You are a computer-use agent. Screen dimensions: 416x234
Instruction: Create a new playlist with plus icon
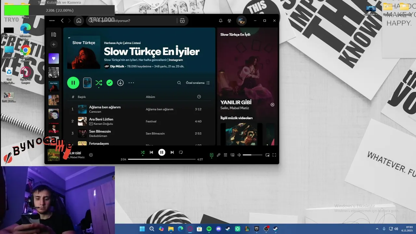click(x=54, y=45)
